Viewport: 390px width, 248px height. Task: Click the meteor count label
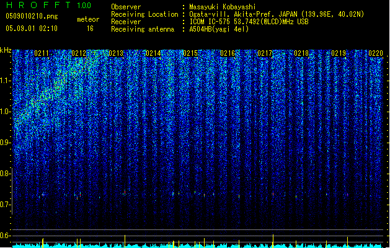(x=88, y=19)
